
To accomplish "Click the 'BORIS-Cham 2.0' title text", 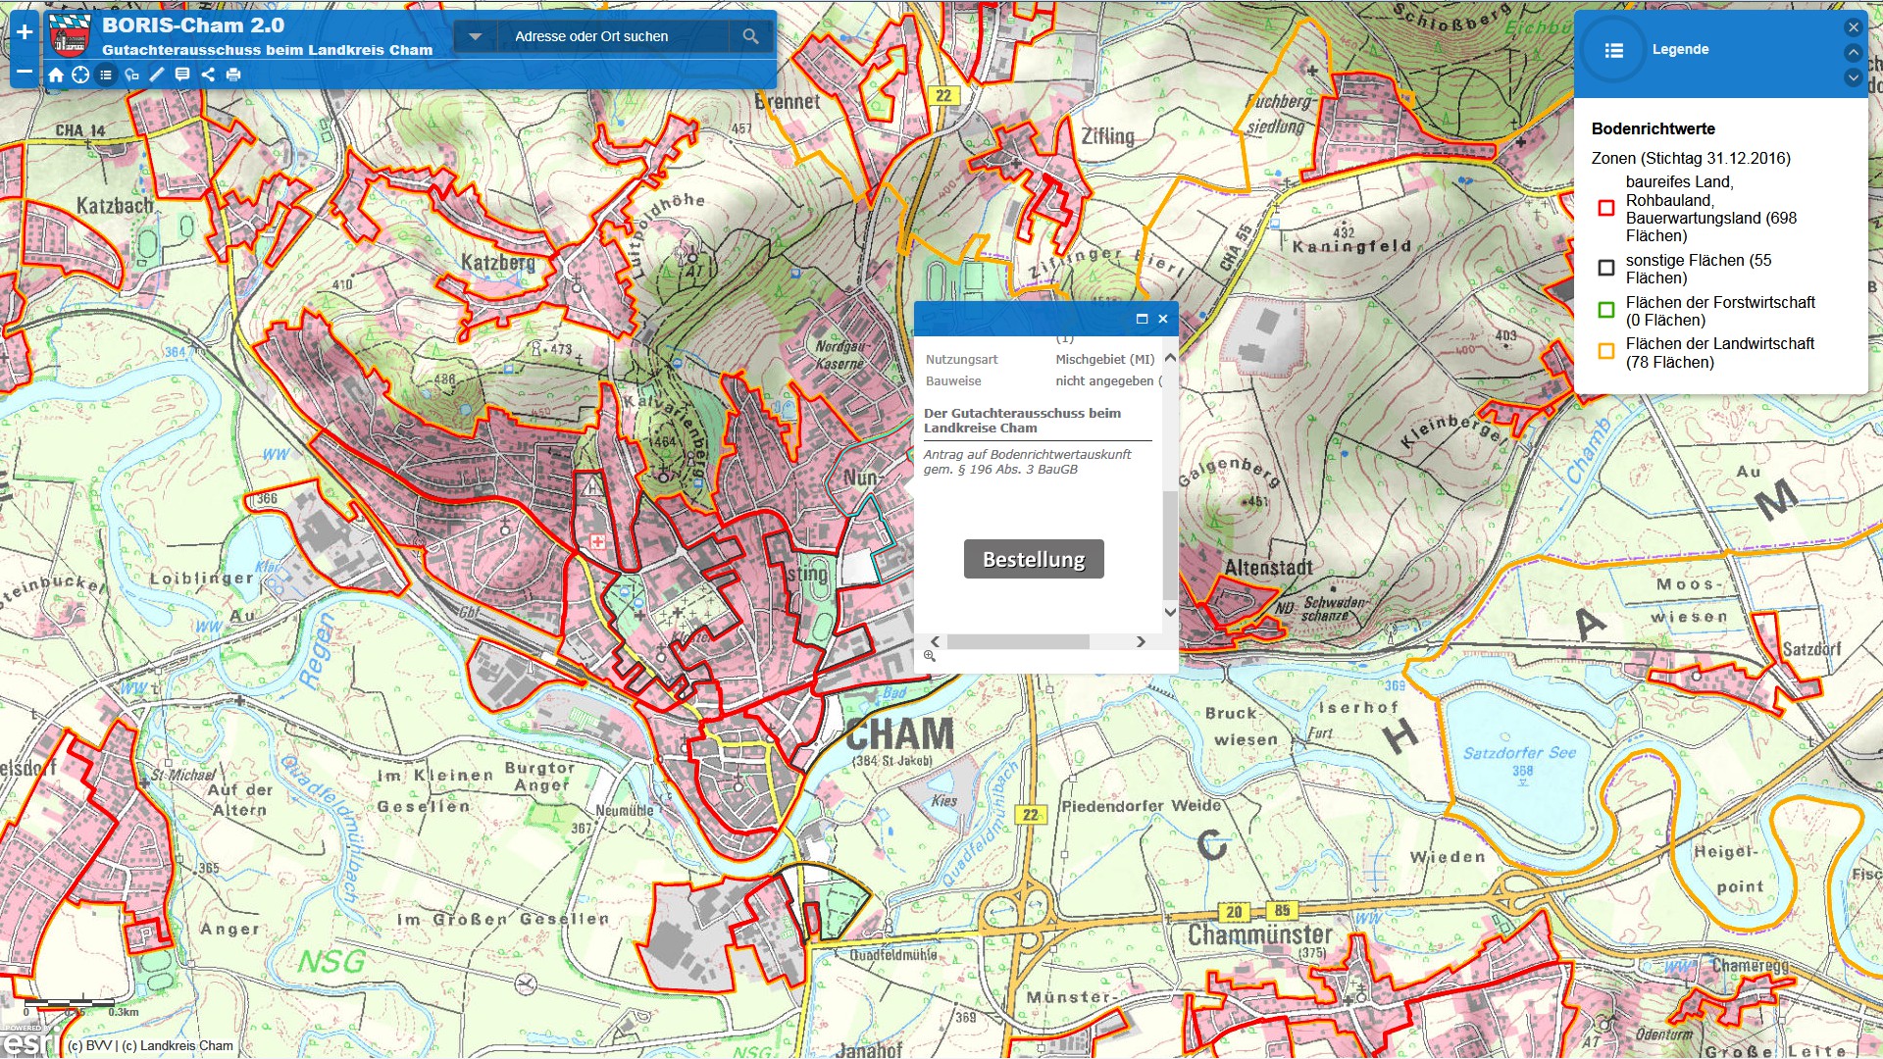I will [x=193, y=25].
